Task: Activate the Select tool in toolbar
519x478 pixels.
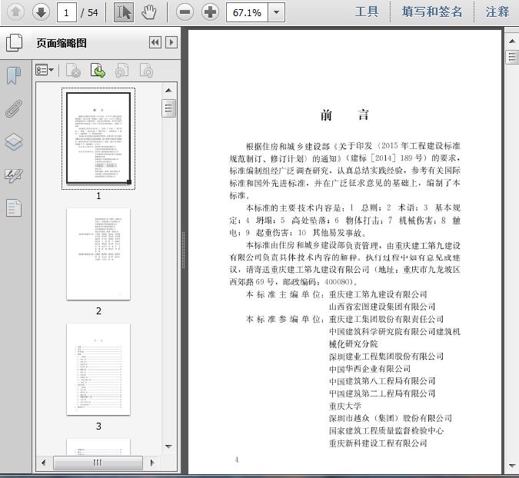Action: [x=123, y=12]
